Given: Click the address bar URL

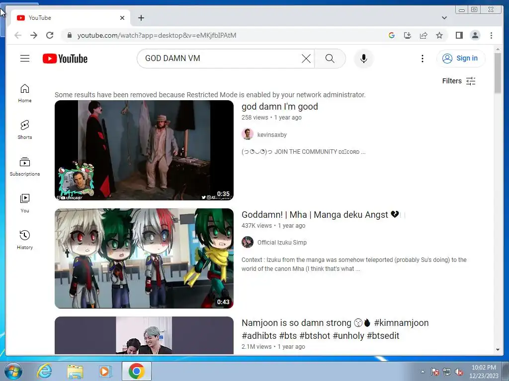Looking at the screenshot, I should (157, 35).
